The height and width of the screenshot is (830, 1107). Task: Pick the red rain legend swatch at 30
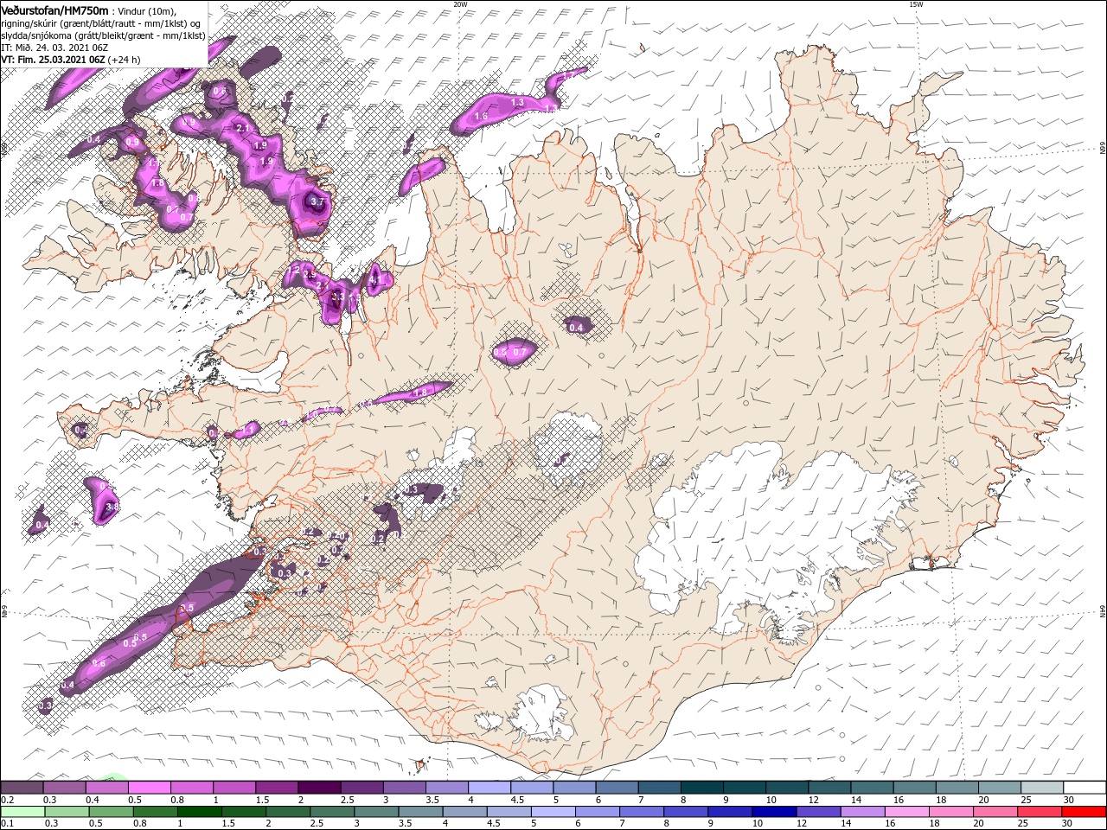coord(1085,812)
